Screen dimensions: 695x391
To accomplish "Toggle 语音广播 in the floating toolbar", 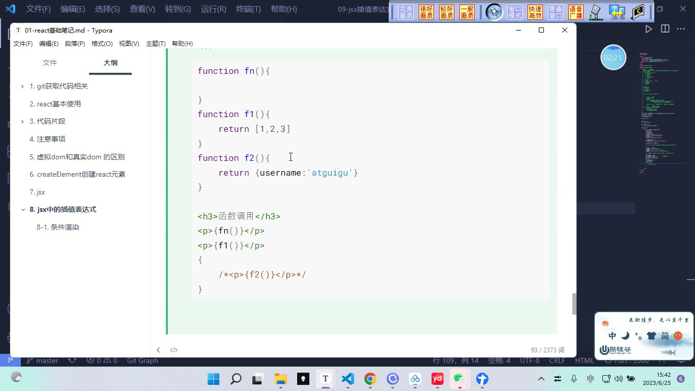I will [576, 12].
